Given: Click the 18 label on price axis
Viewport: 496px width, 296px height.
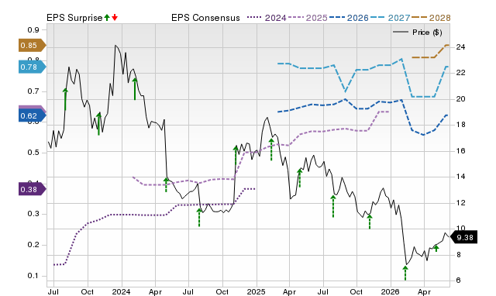Looking at the screenshot, I should click(460, 125).
